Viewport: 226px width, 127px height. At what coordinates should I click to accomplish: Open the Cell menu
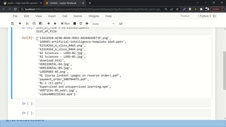(x=65, y=16)
